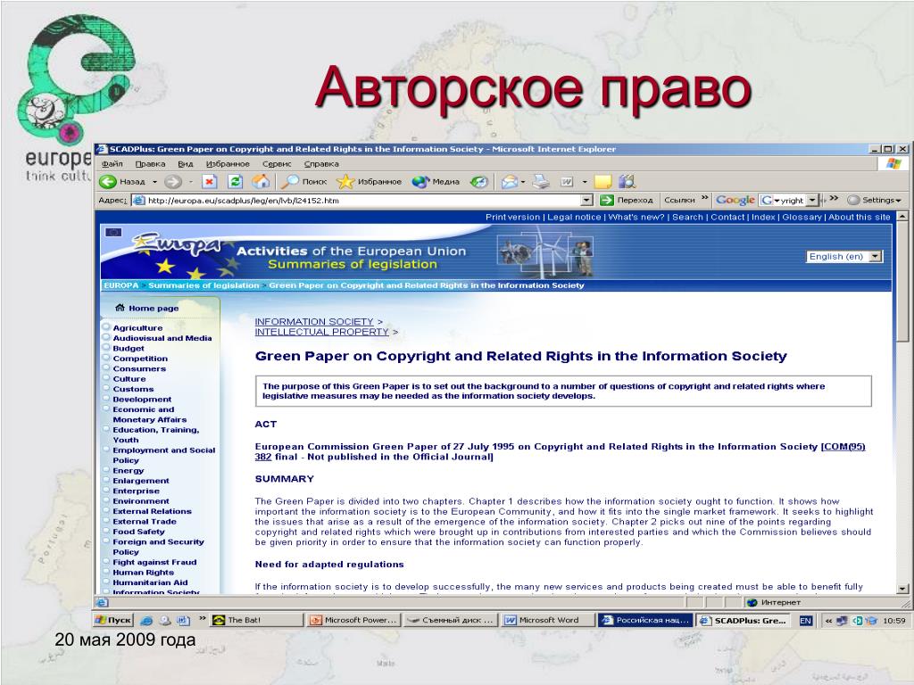
Task: Open the Сервис menu
Action: click(277, 164)
